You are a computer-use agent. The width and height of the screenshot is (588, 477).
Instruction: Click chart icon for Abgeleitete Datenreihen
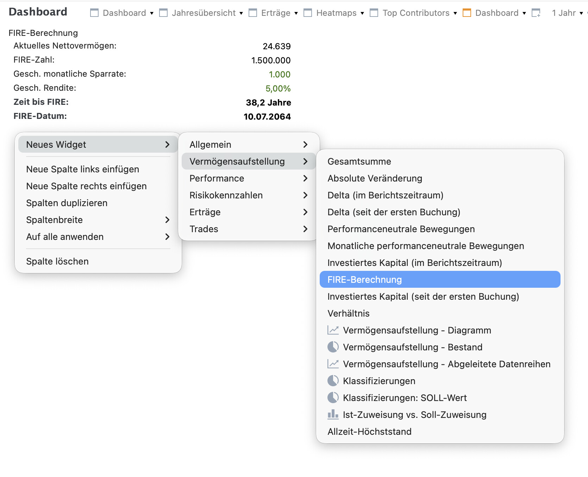click(333, 364)
